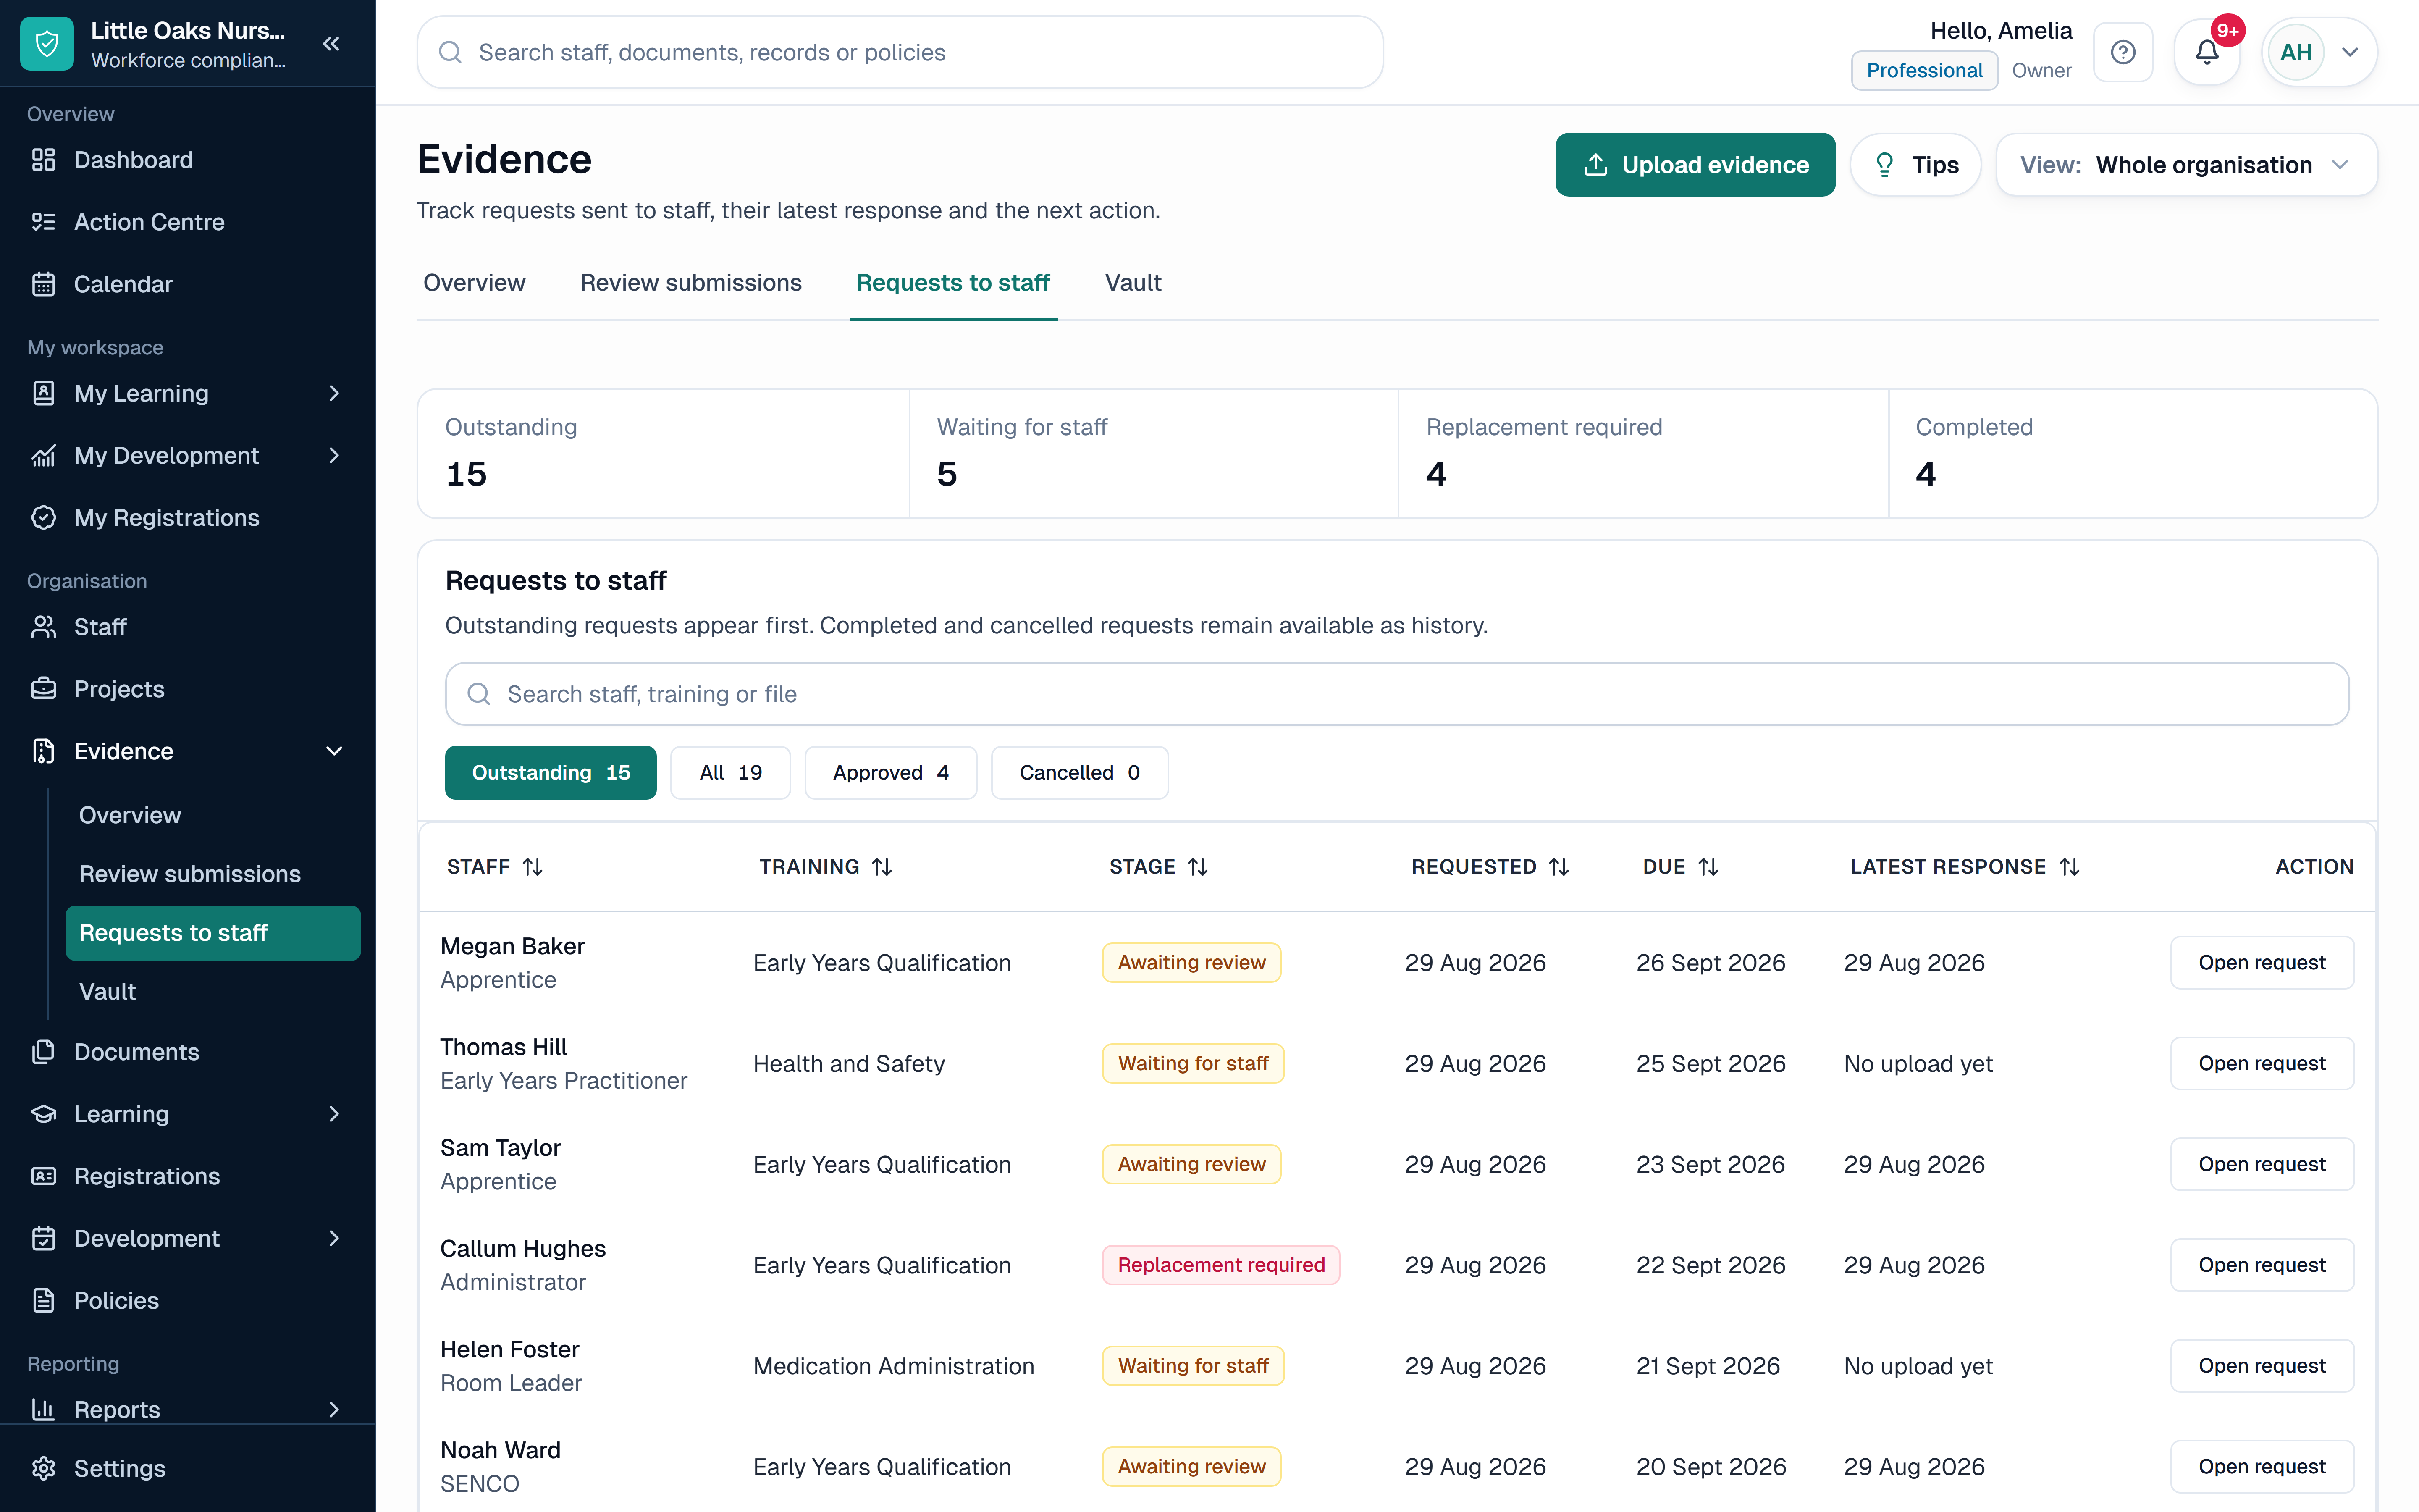
Task: Click the magnifier icon in top search
Action: pyautogui.click(x=451, y=52)
